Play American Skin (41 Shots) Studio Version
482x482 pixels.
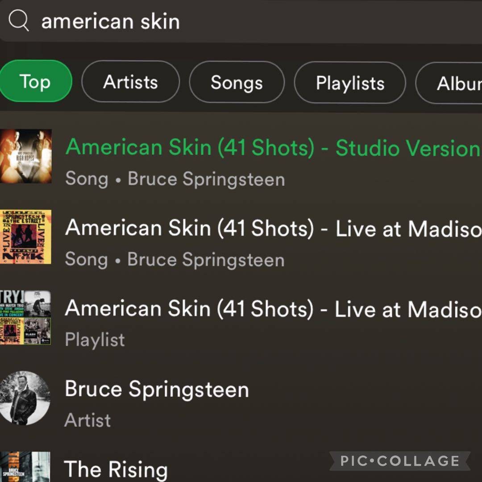point(272,148)
